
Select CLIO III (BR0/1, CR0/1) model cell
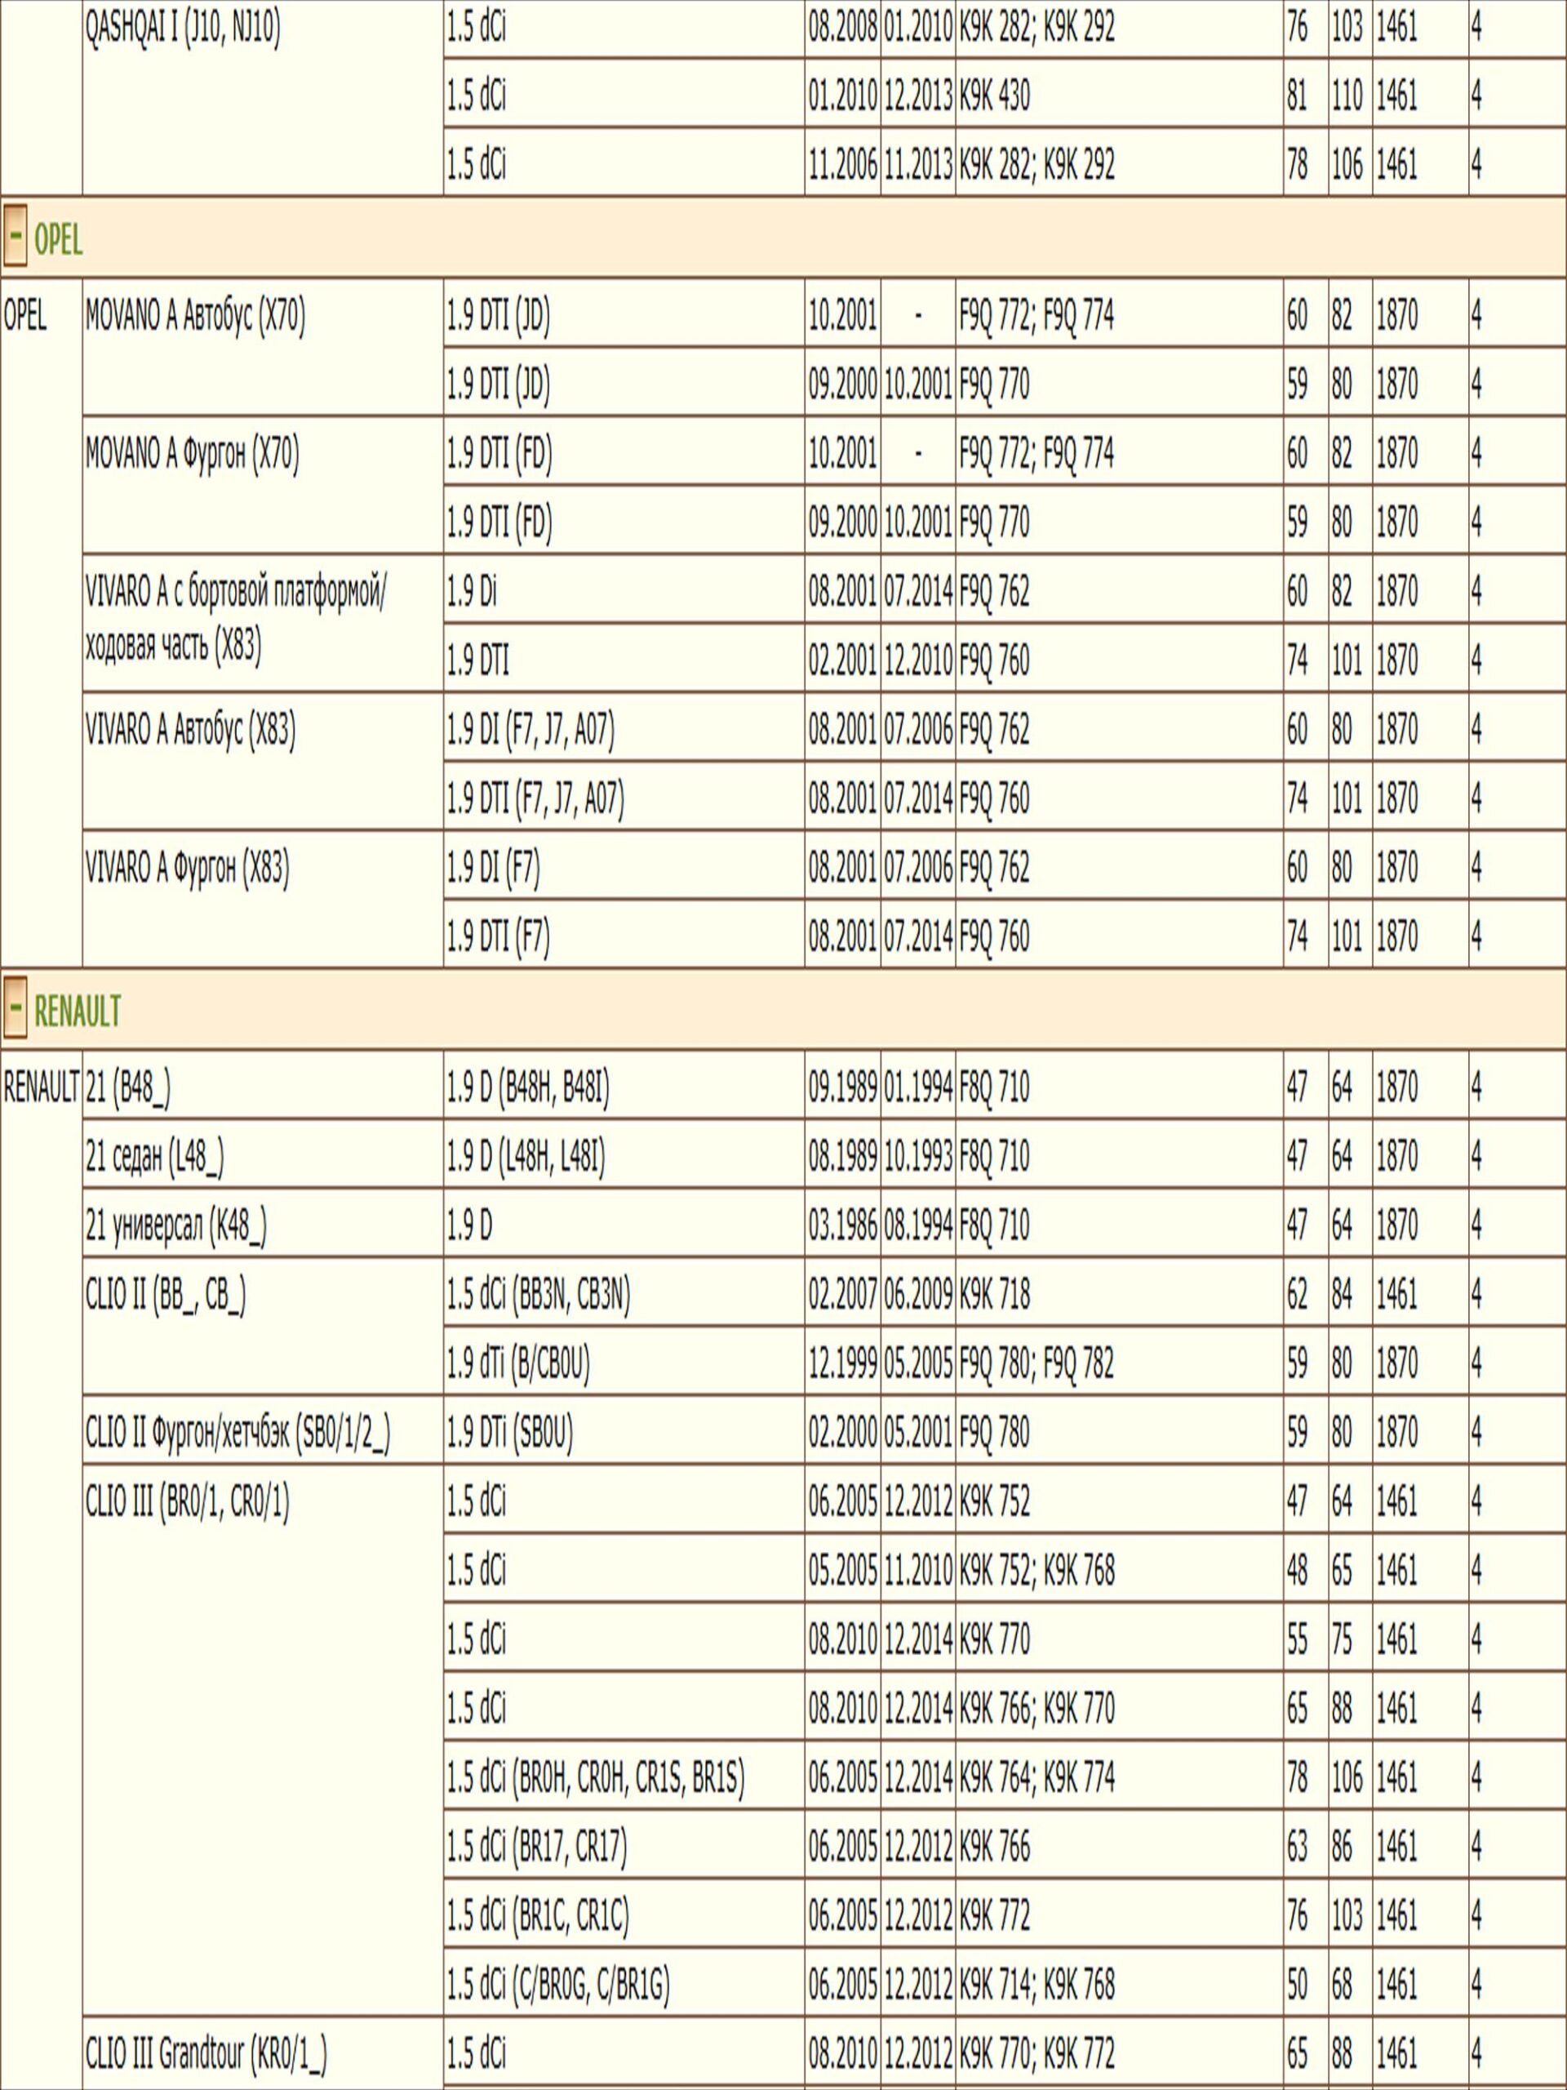click(x=187, y=1501)
